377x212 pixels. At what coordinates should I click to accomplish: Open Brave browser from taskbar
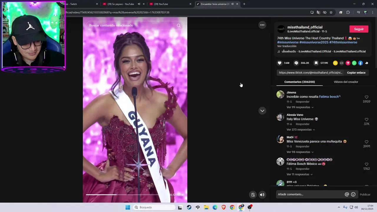click(x=224, y=208)
